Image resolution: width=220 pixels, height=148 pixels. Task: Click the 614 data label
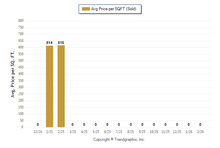click(x=49, y=43)
